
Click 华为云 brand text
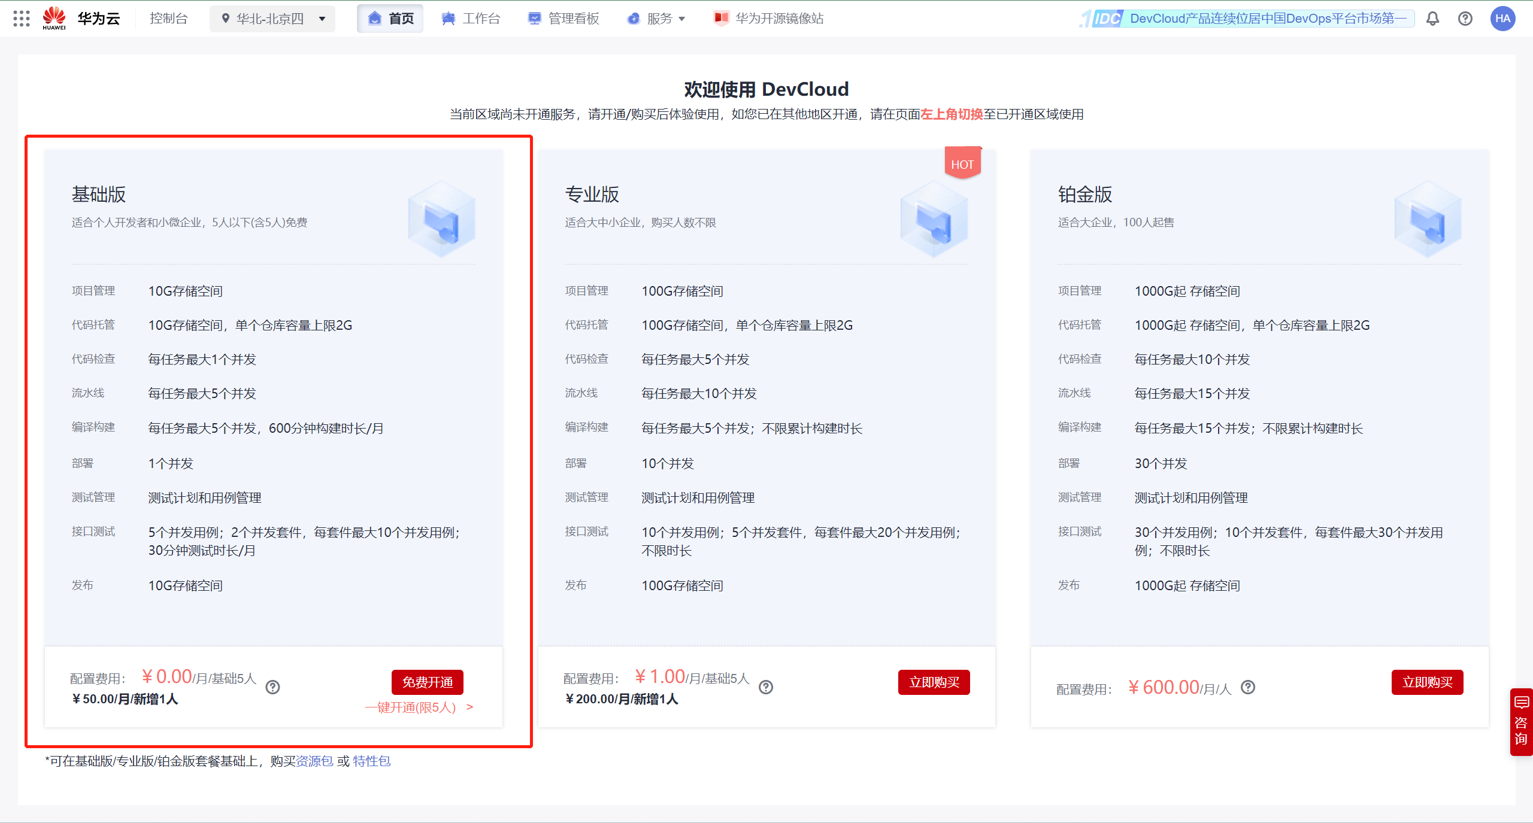tap(99, 19)
